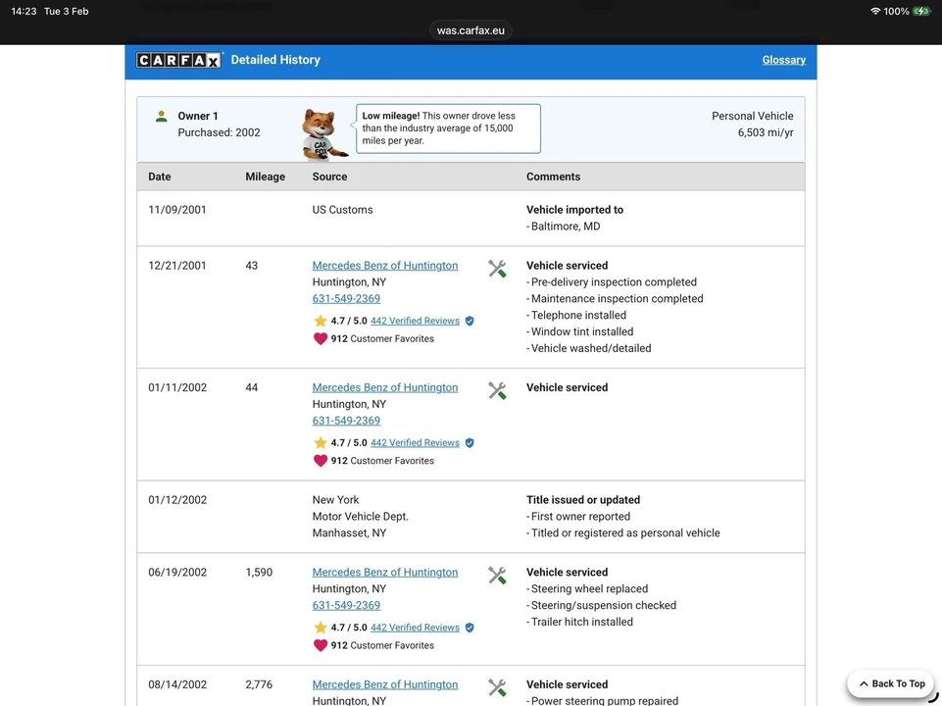Viewport: 942px width, 706px height.
Task: Click the Car Fox mascot image
Action: pos(323,134)
